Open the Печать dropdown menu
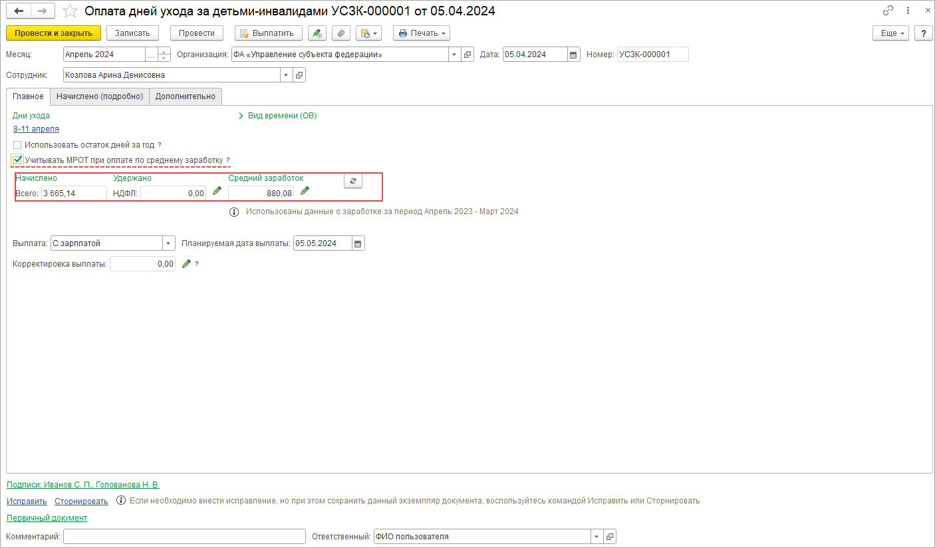The image size is (935, 548). click(x=422, y=33)
